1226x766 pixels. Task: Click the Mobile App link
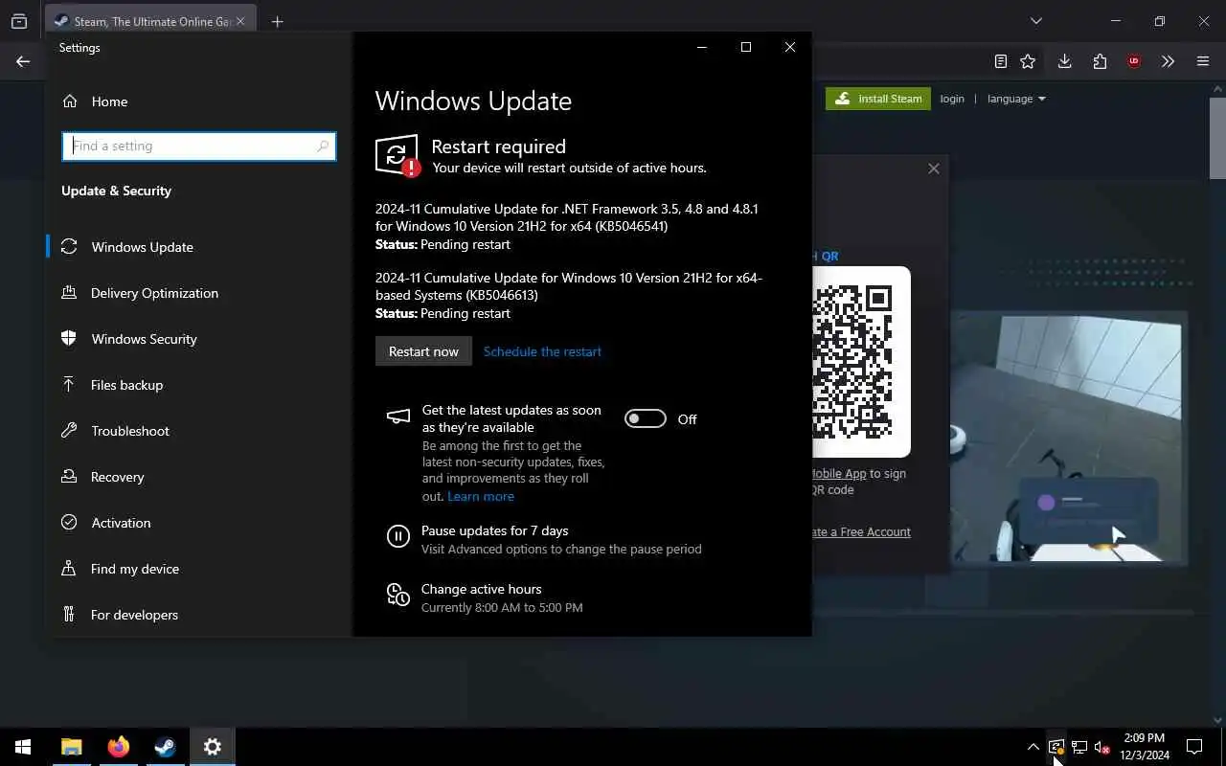[x=839, y=473]
